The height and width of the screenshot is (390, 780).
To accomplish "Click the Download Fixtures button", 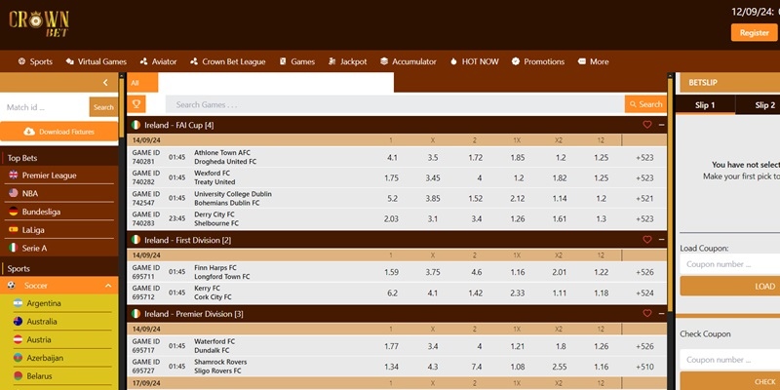I will coord(58,131).
